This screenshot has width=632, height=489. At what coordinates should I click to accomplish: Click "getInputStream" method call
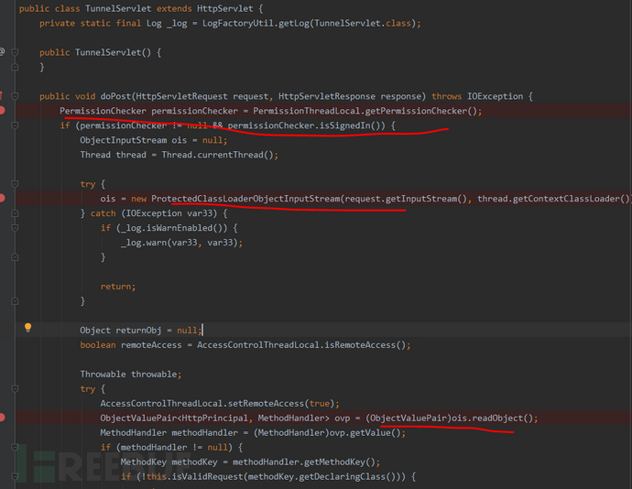421,199
